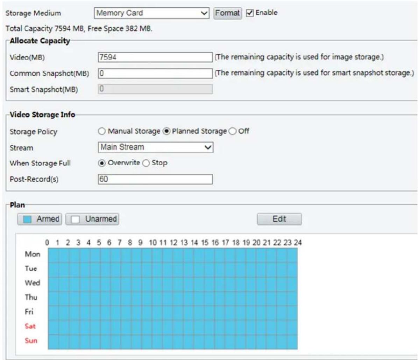Screen dimensions: 418x360
Task: Click the Format button
Action: pyautogui.click(x=227, y=13)
